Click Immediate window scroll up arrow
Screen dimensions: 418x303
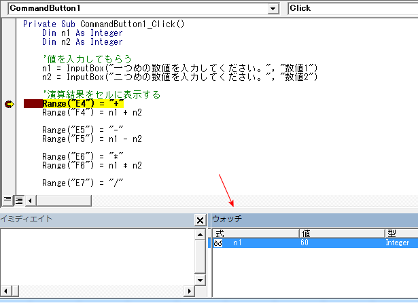[x=200, y=233]
